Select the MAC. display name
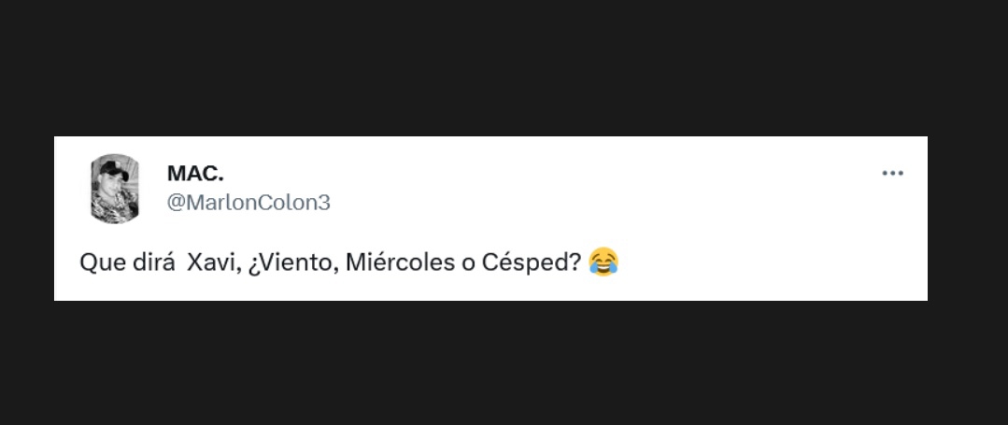Image resolution: width=1008 pixels, height=425 pixels. [x=195, y=173]
